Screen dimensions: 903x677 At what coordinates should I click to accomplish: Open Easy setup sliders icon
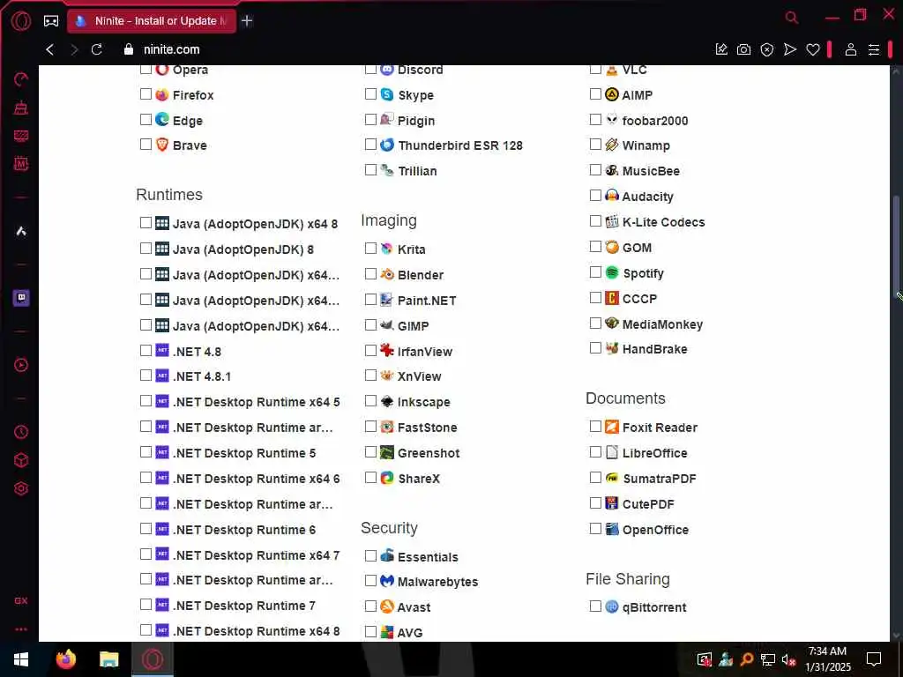coord(874,49)
